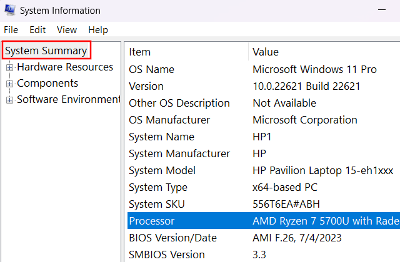Expand the Hardware Resources node
400x262 pixels.
pyautogui.click(x=10, y=67)
